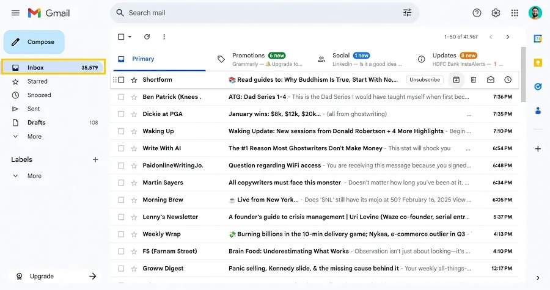This screenshot has width=550, height=290.
Task: Open select-all dropdown arrow
Action: click(x=130, y=37)
